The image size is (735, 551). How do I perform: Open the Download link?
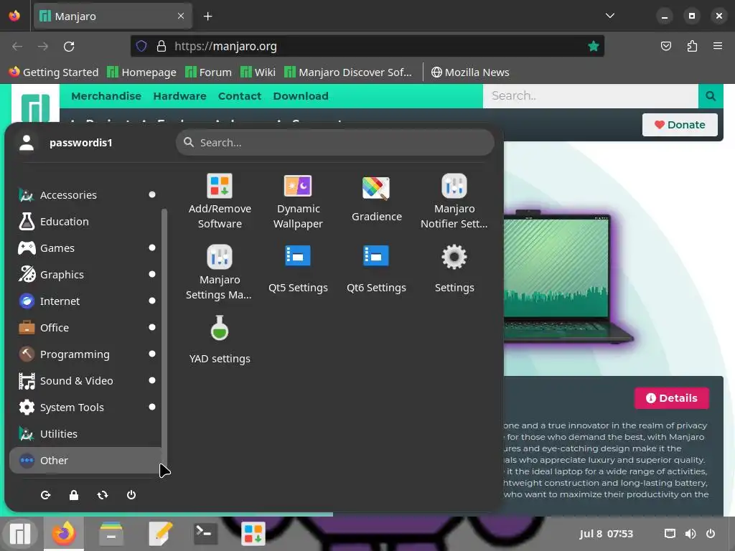(x=301, y=96)
